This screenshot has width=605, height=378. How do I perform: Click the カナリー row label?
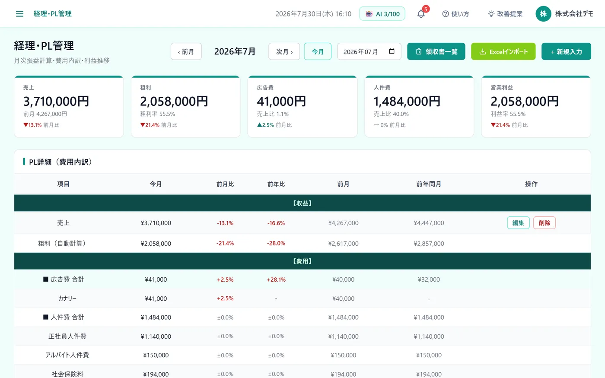coord(67,299)
